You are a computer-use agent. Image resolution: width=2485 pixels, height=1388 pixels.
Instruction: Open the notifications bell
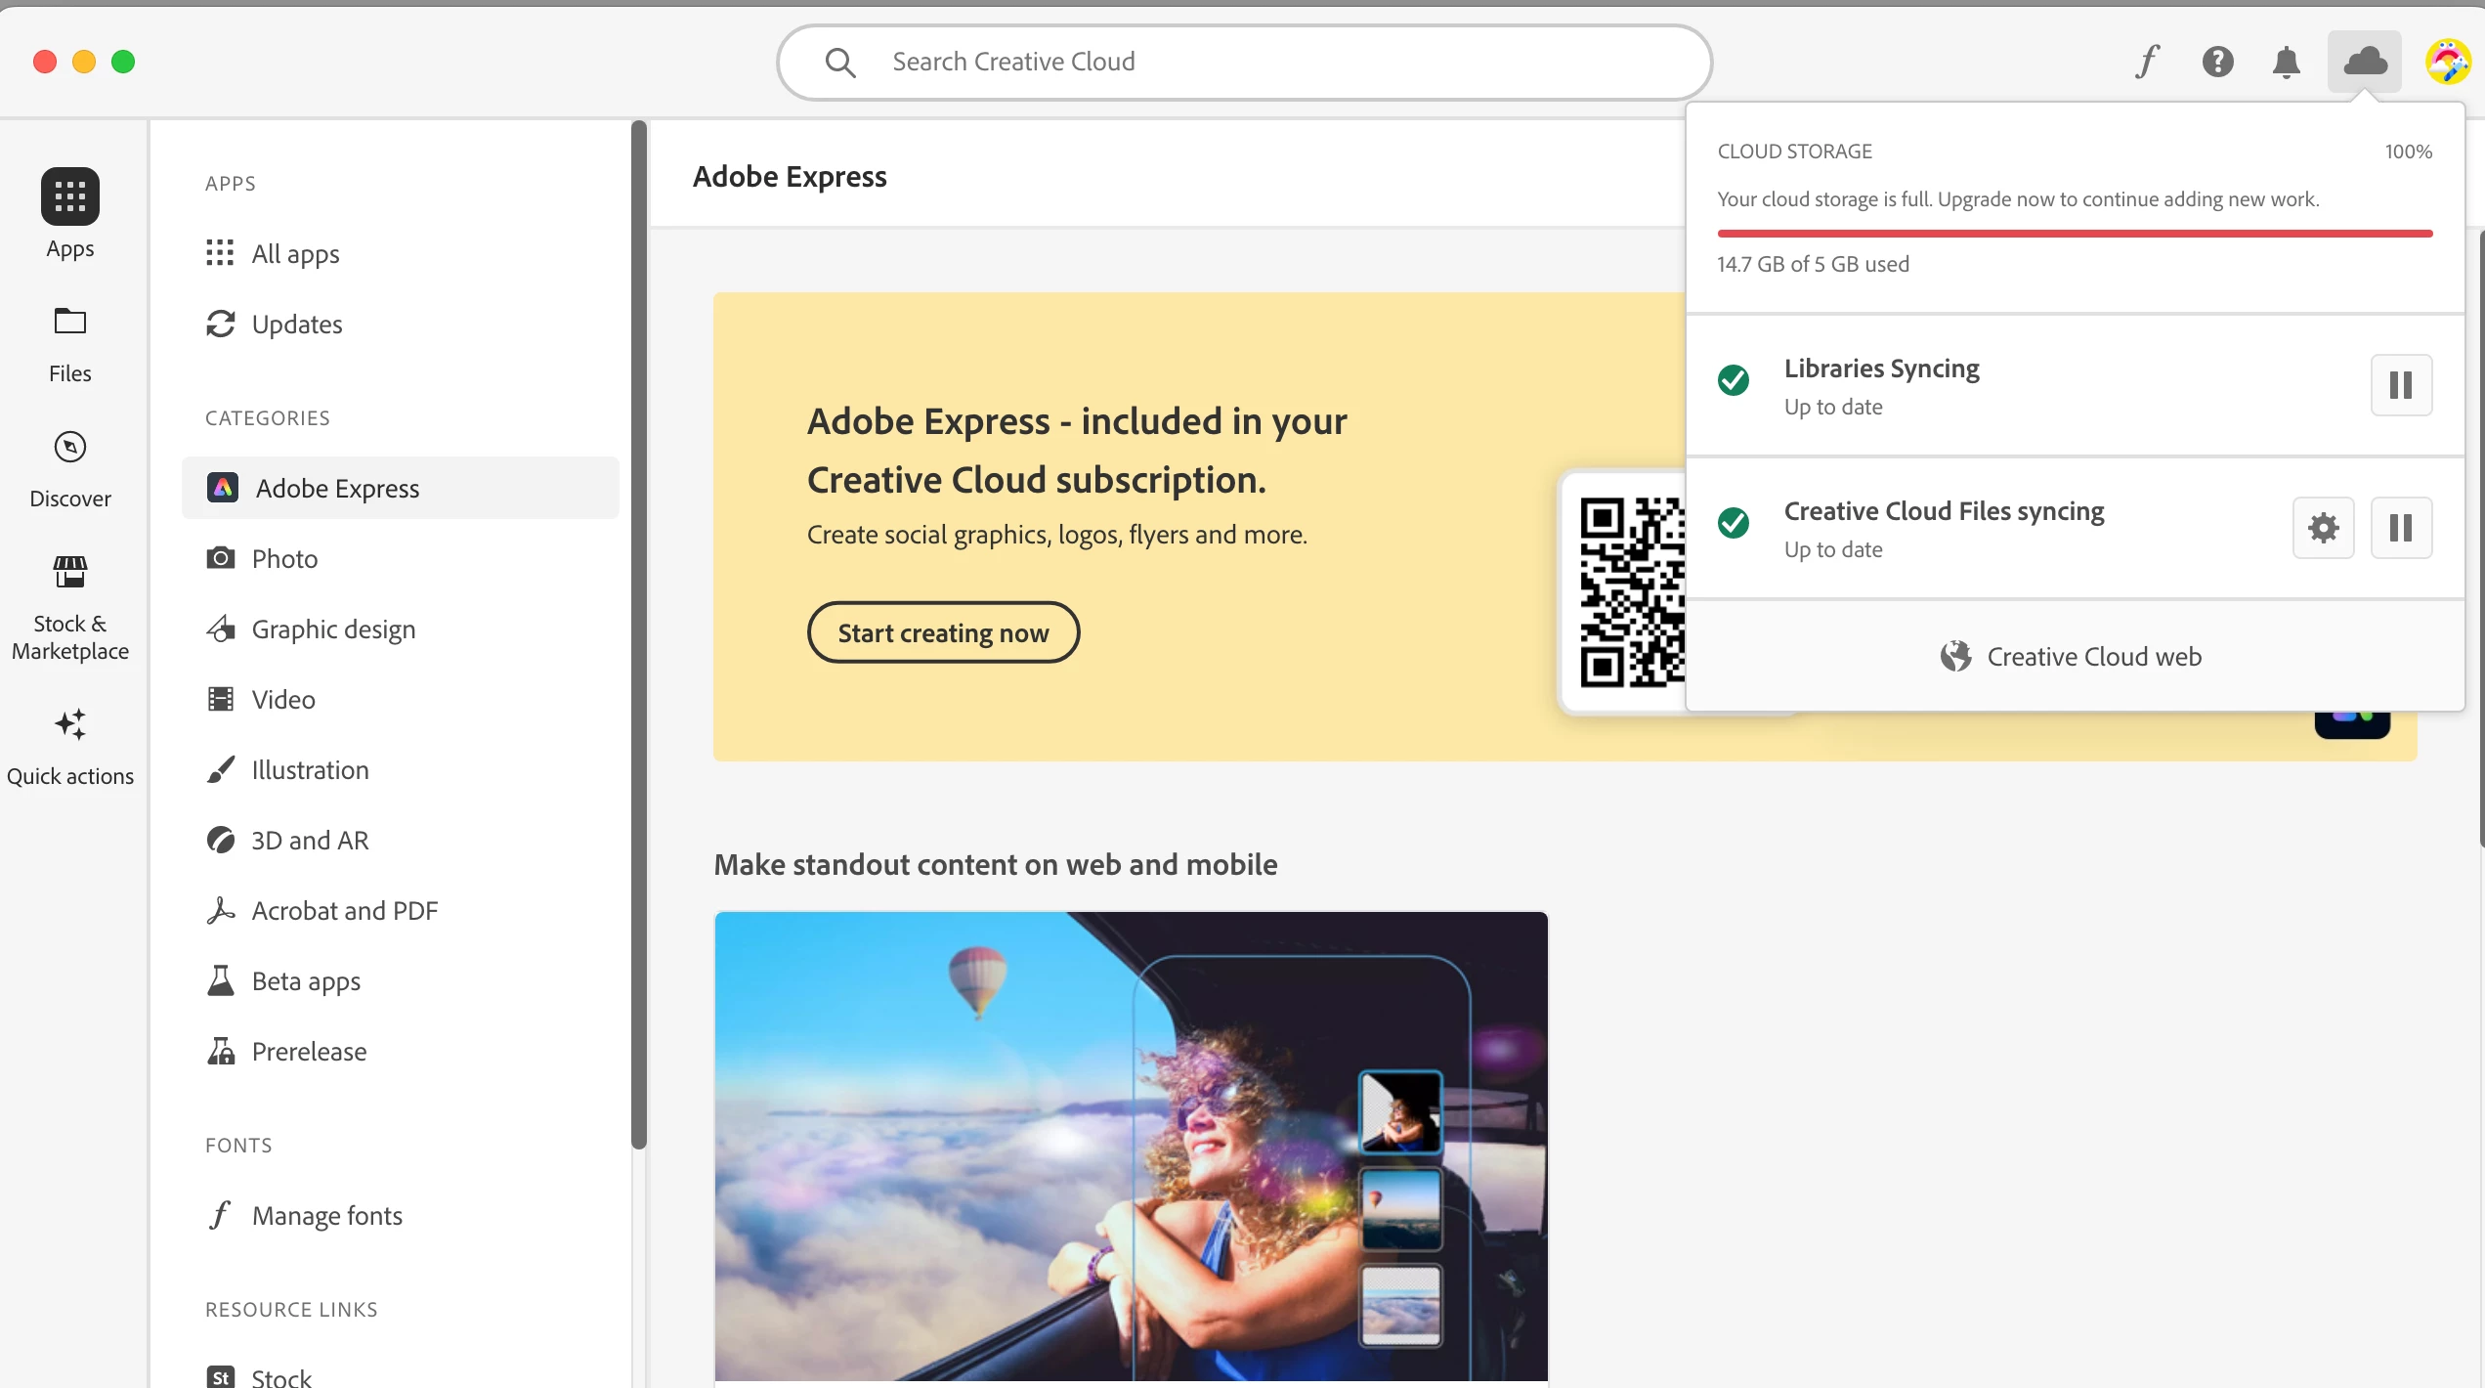[2286, 62]
